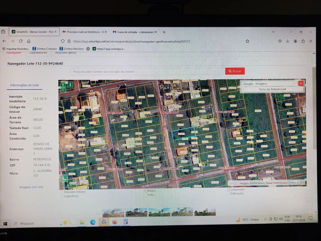Toggle the Perímetro Urbano layer checkbox
The height and width of the screenshot is (241, 321).
click(62, 192)
